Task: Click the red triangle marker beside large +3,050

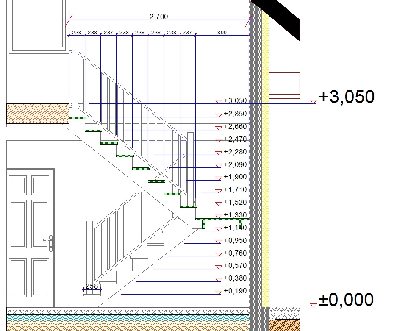Action: click(313, 102)
